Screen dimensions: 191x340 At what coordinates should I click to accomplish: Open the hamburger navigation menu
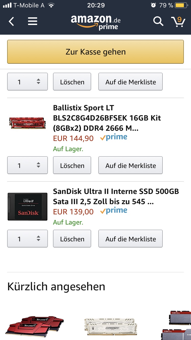point(32,21)
